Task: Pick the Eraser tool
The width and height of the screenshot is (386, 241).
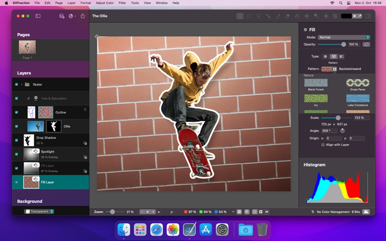Action: [288, 16]
